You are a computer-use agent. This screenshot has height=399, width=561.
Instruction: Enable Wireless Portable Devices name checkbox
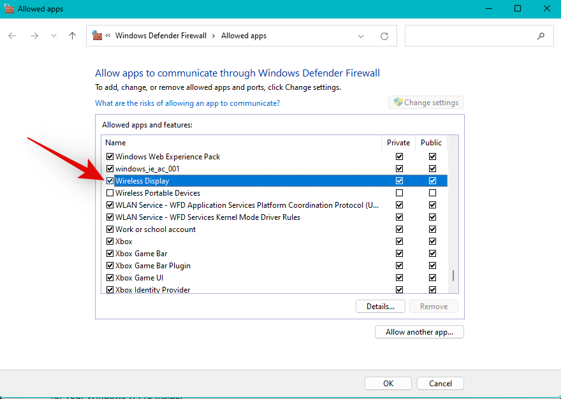click(x=110, y=193)
